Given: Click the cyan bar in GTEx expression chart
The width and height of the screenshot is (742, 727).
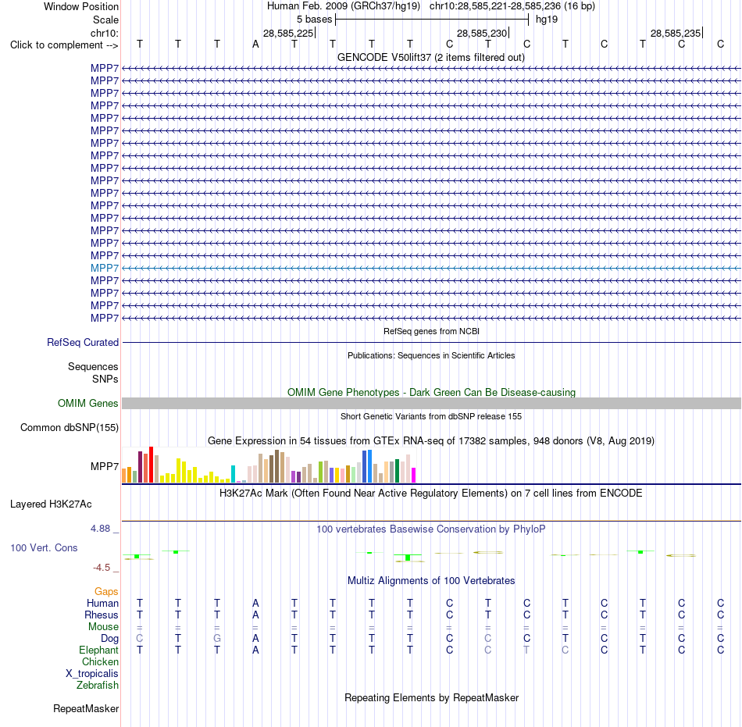Looking at the screenshot, I should tap(233, 474).
